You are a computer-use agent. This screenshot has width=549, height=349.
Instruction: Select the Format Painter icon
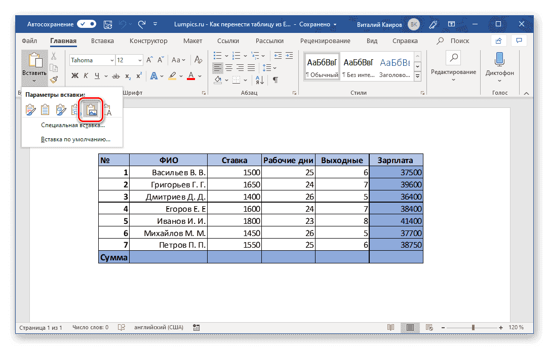54,80
